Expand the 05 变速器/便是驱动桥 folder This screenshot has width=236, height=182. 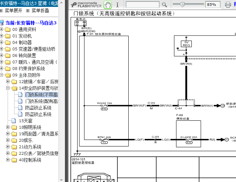click(x=1, y=49)
